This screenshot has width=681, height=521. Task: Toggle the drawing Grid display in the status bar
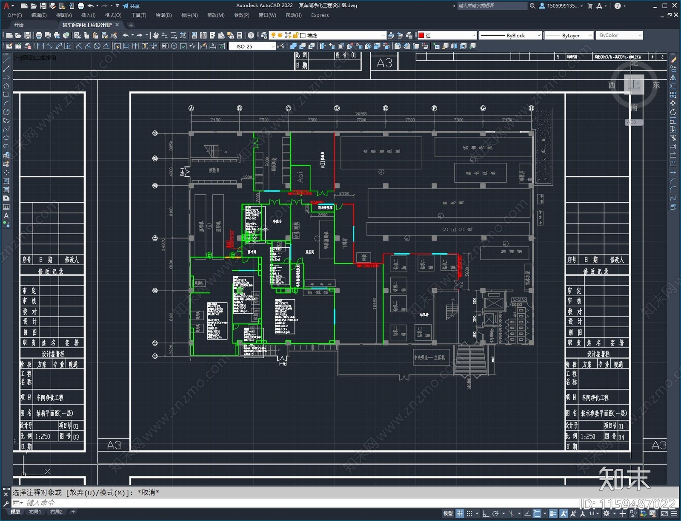(x=460, y=514)
